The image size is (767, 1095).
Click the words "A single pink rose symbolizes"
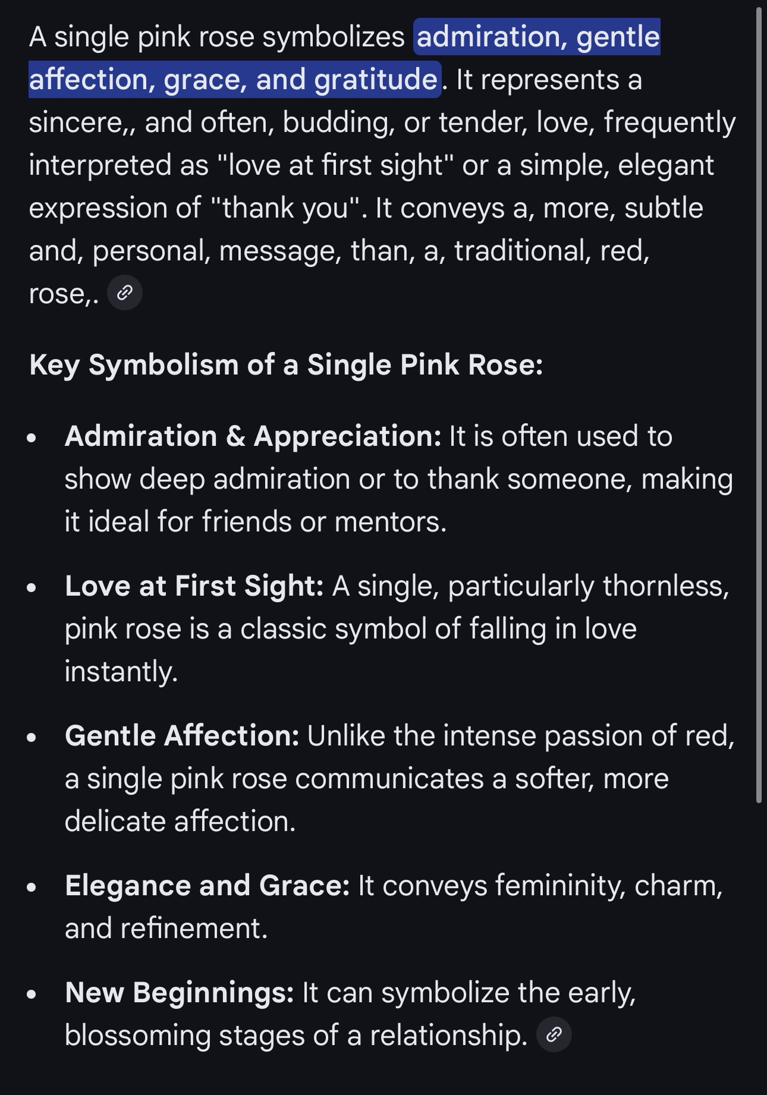216,37
